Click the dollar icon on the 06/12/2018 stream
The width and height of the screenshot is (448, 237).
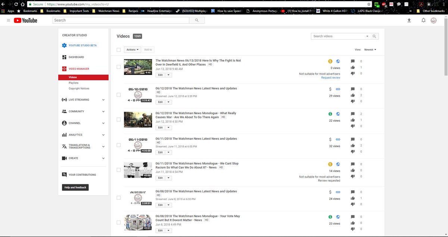(x=330, y=89)
